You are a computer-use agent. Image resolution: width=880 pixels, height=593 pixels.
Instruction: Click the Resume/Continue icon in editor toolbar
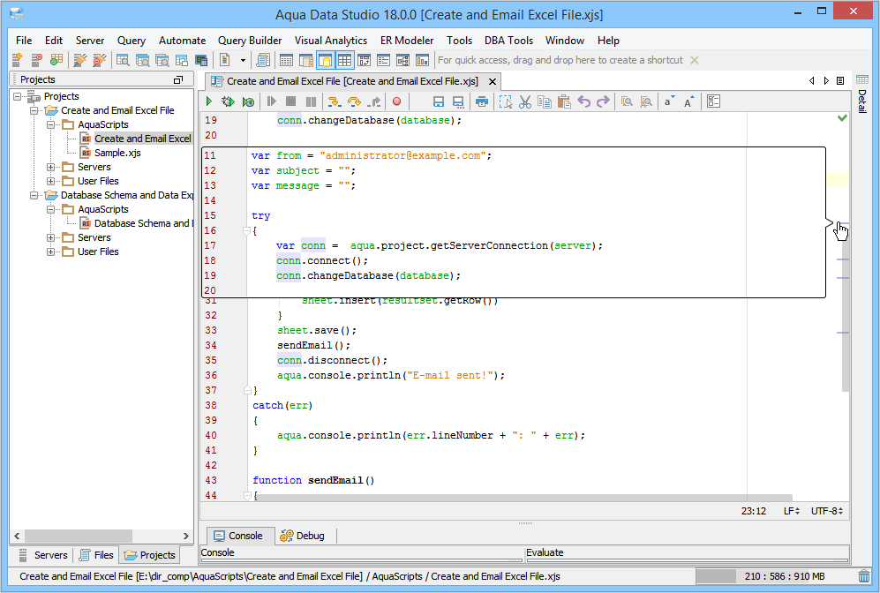coord(272,101)
